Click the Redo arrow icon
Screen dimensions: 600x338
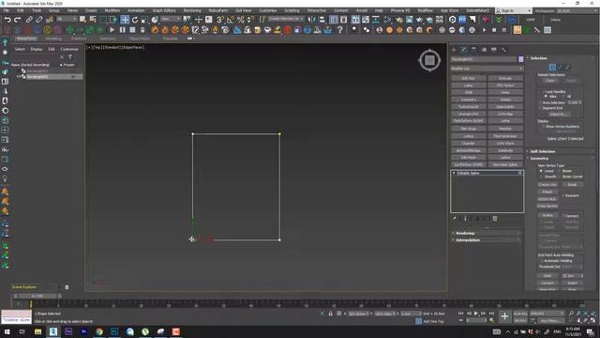pos(17,19)
